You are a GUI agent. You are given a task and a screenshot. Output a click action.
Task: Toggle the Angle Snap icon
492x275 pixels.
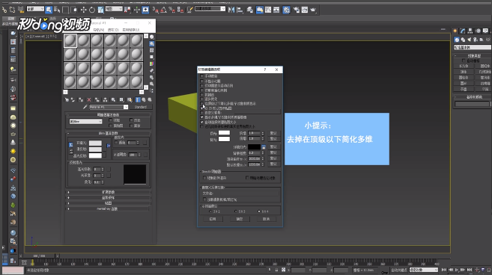(x=163, y=10)
